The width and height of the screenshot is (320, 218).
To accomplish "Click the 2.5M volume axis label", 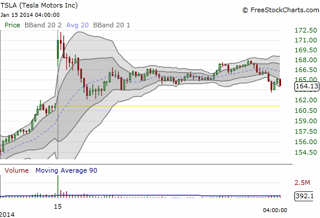I will point(302,183).
